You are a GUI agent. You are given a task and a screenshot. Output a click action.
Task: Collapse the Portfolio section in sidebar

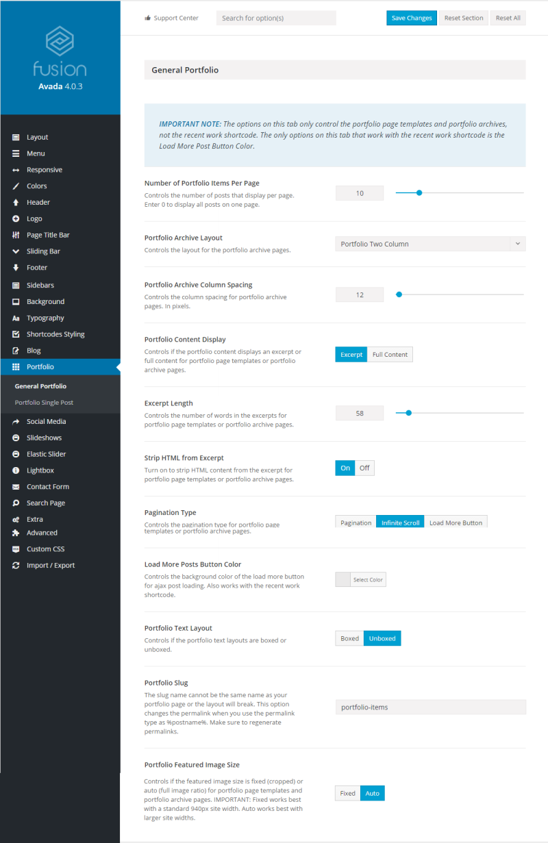tap(60, 367)
